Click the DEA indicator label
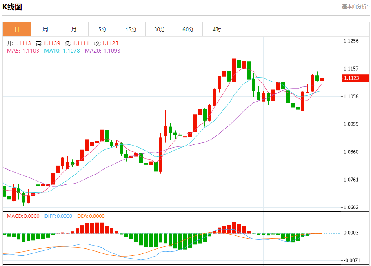The height and width of the screenshot is (266, 371). [91, 216]
